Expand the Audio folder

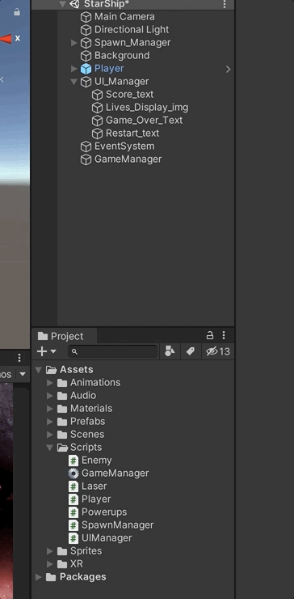50,396
